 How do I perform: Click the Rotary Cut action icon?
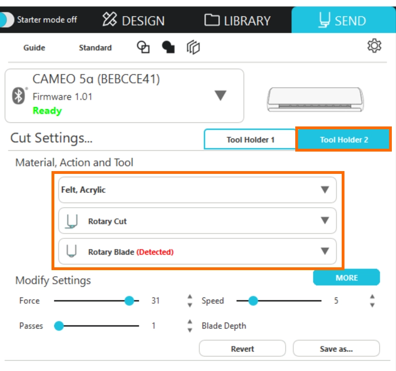[x=71, y=221]
